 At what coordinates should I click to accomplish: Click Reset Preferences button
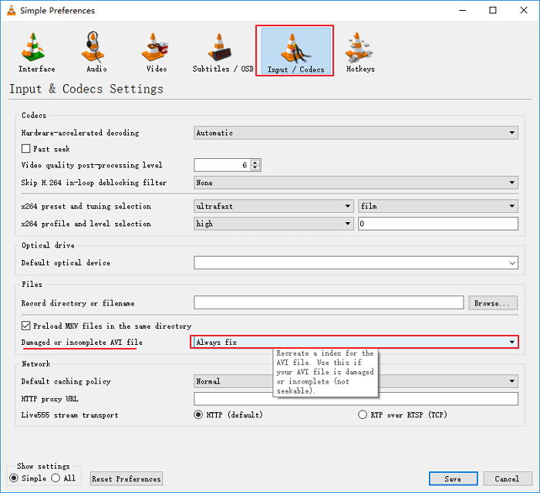(x=127, y=479)
